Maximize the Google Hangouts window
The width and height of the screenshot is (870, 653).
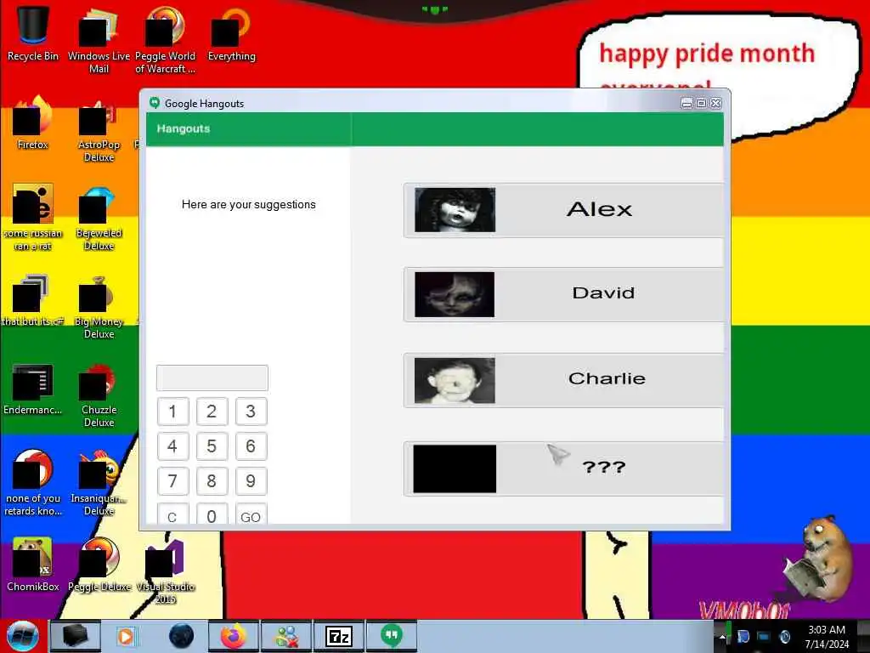click(701, 103)
